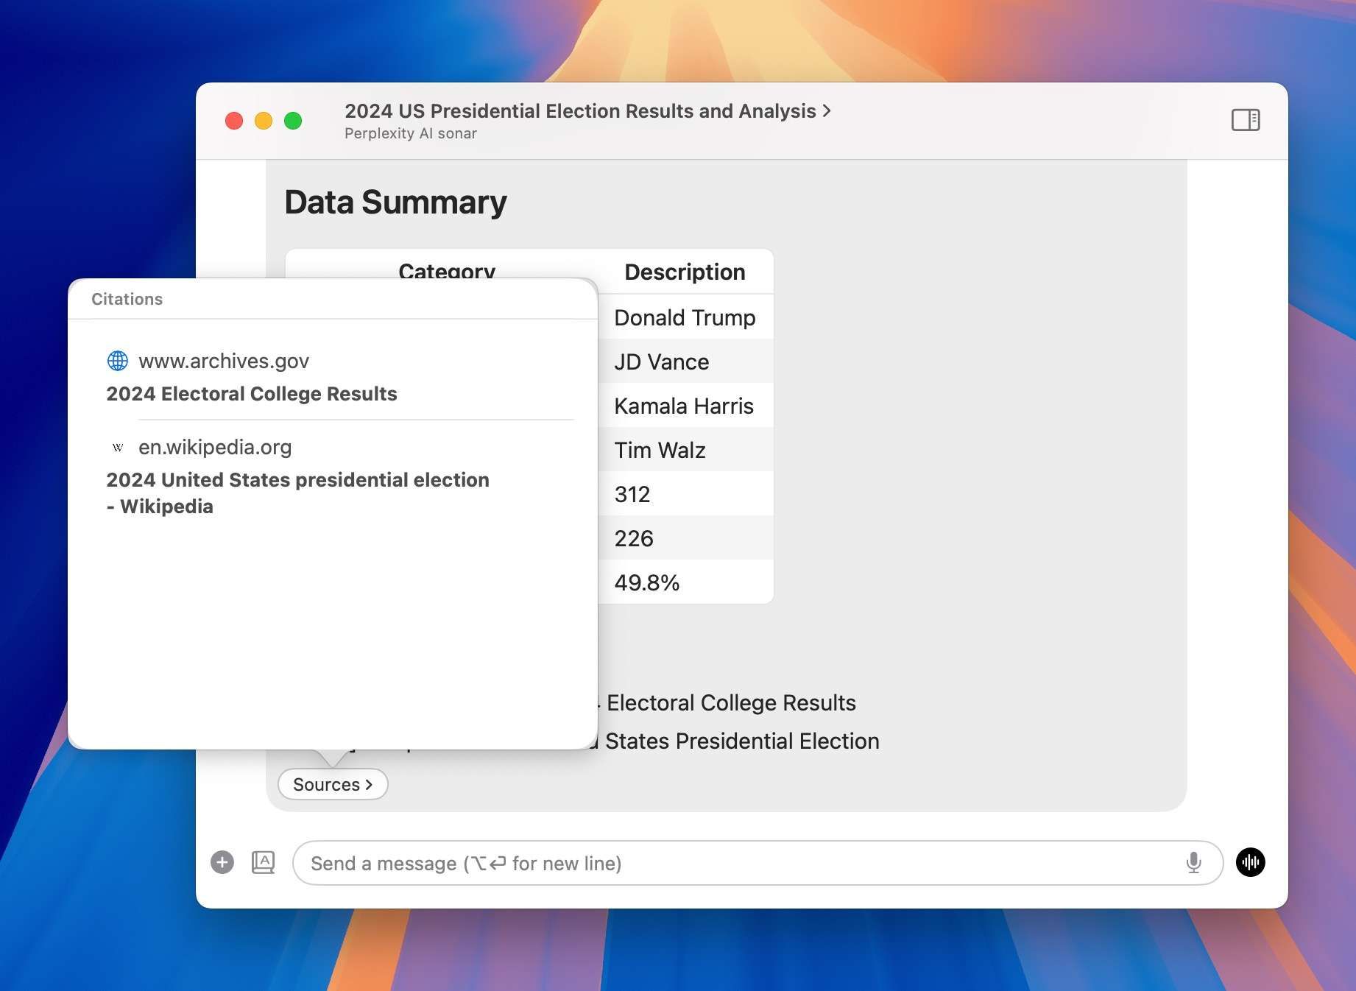Start voice mode with the black waveform icon
The image size is (1356, 991).
tap(1250, 862)
